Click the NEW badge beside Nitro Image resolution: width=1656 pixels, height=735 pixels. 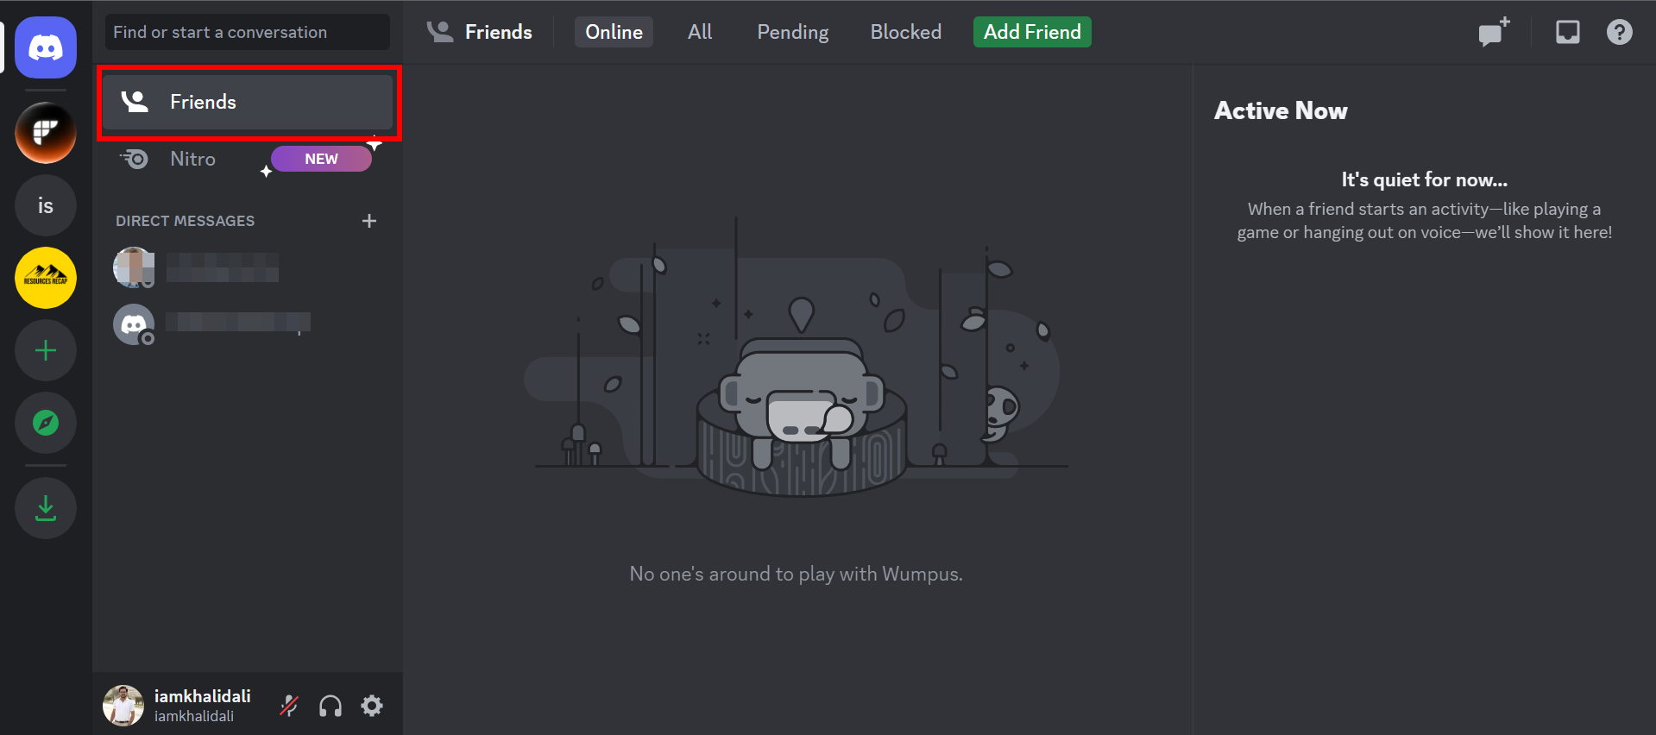coord(321,159)
